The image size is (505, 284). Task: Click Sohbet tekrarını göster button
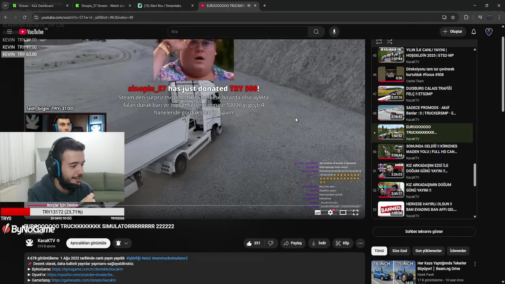point(424,232)
